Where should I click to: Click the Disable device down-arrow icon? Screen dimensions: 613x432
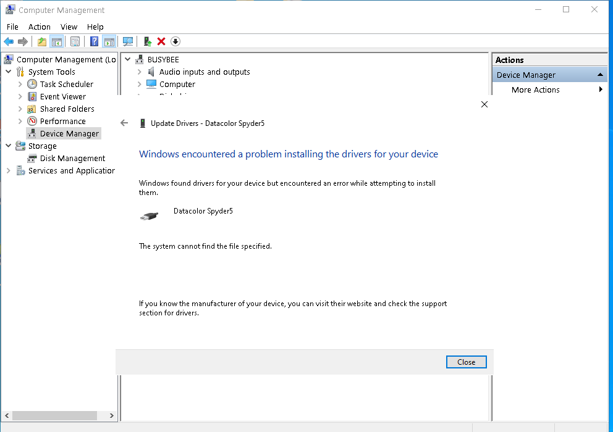pyautogui.click(x=175, y=41)
